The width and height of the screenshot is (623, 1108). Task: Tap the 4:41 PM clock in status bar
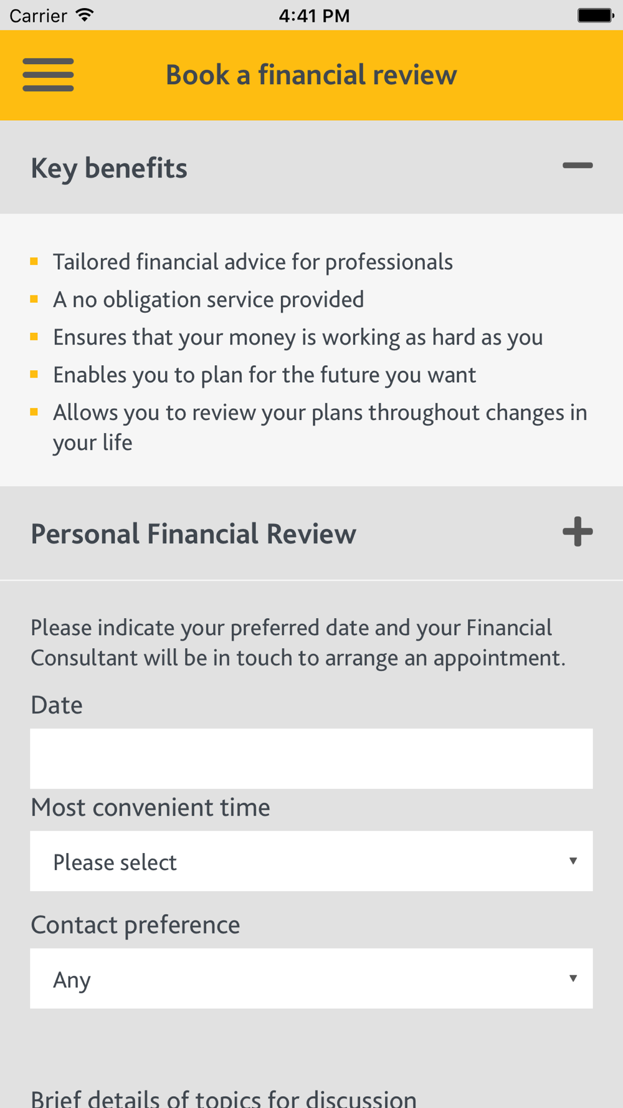[315, 16]
